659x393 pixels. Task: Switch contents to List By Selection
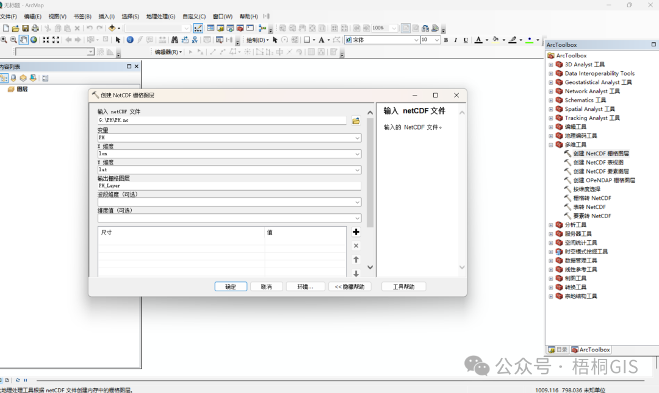coord(33,78)
